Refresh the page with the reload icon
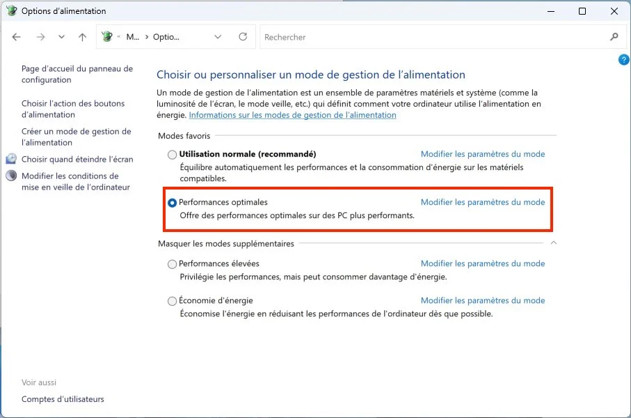The image size is (631, 418). [x=243, y=37]
